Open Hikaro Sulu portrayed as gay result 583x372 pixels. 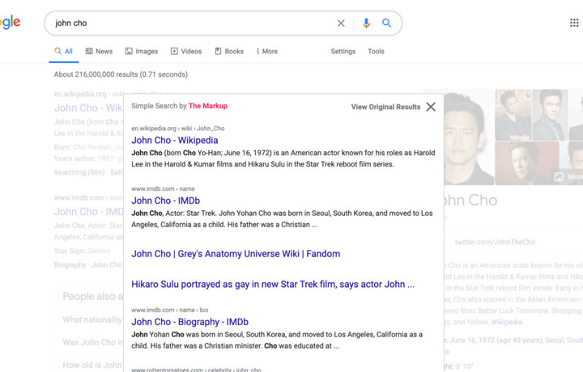coord(273,285)
